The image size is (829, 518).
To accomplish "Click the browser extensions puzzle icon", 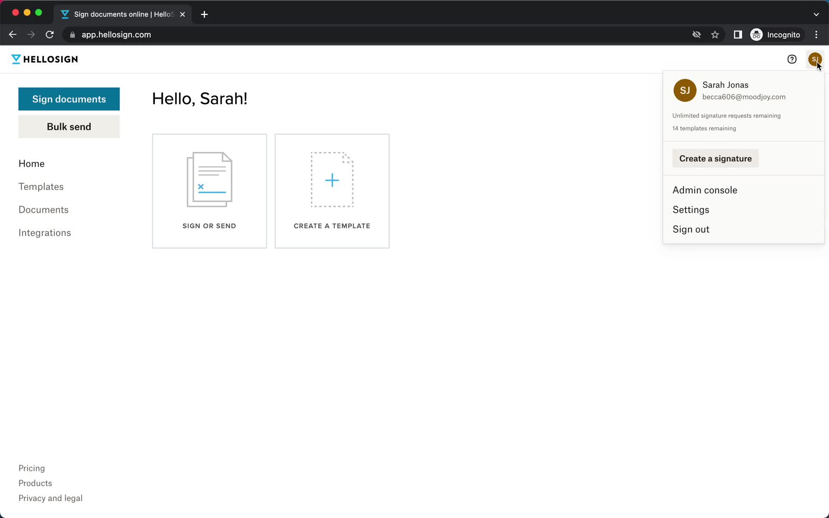I will click(x=737, y=35).
